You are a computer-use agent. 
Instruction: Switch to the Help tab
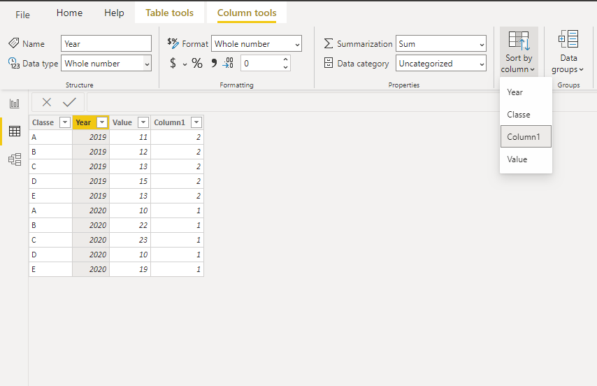[x=114, y=13]
